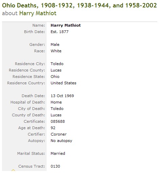This screenshot has height=173, width=160.
Task: Click the Marital Status value Married
Action: point(58,153)
